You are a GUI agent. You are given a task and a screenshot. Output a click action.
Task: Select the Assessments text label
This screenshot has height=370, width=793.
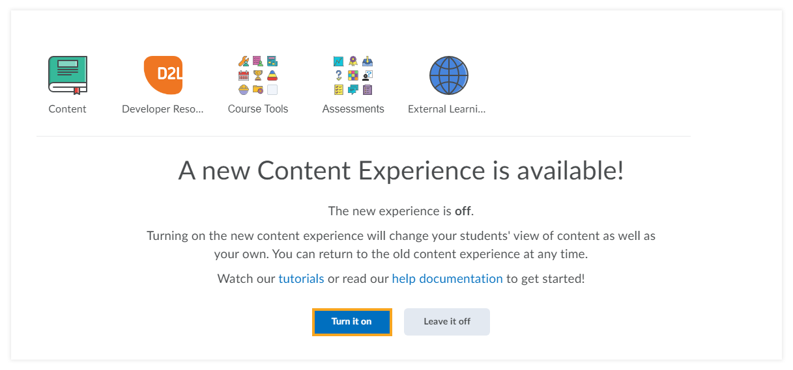pyautogui.click(x=353, y=109)
